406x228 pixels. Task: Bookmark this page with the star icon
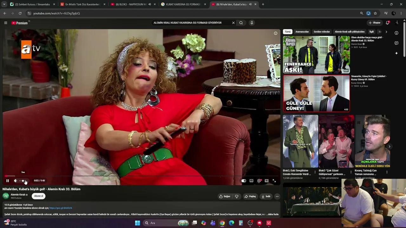pyautogui.click(x=375, y=13)
